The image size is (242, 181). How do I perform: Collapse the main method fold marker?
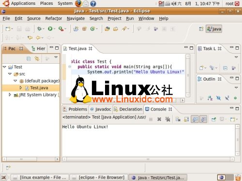[70, 67]
